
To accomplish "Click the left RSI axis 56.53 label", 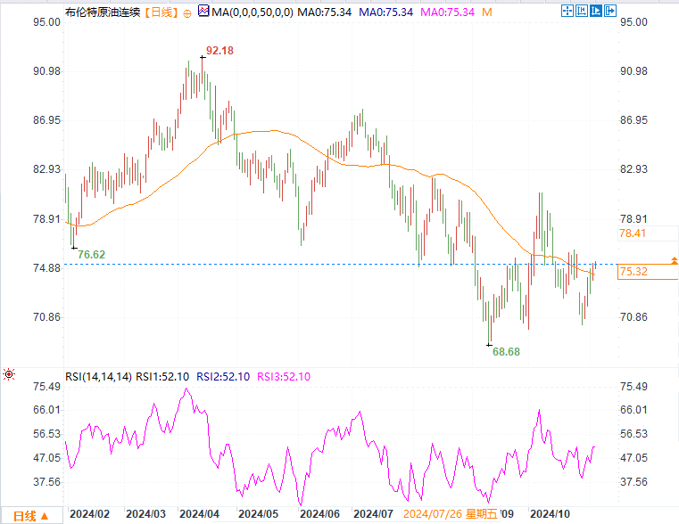I will [x=46, y=434].
